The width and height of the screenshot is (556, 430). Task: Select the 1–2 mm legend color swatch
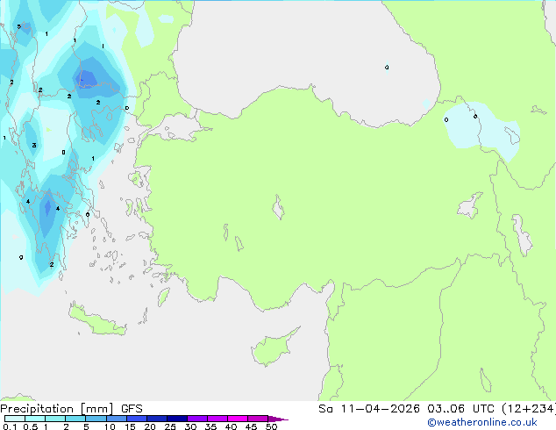coord(55,419)
